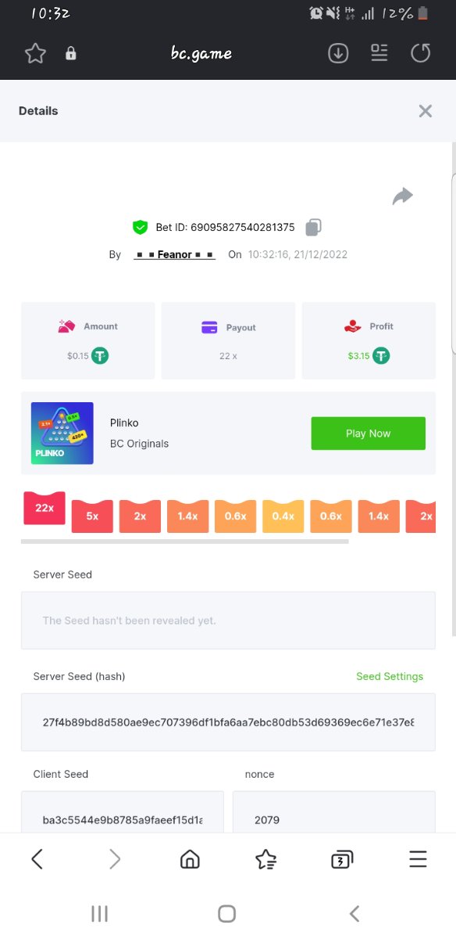456x939 pixels.
Task: Open Feanor's user profile link
Action: pos(174,254)
